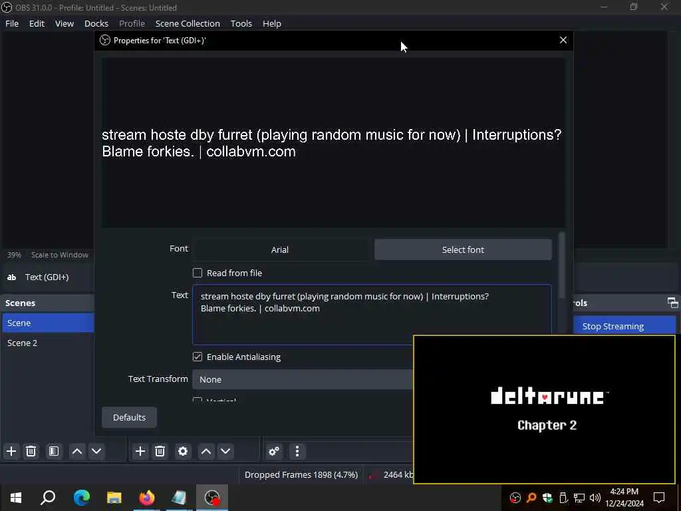Open the View menu
The height and width of the screenshot is (511, 681).
[x=65, y=23]
